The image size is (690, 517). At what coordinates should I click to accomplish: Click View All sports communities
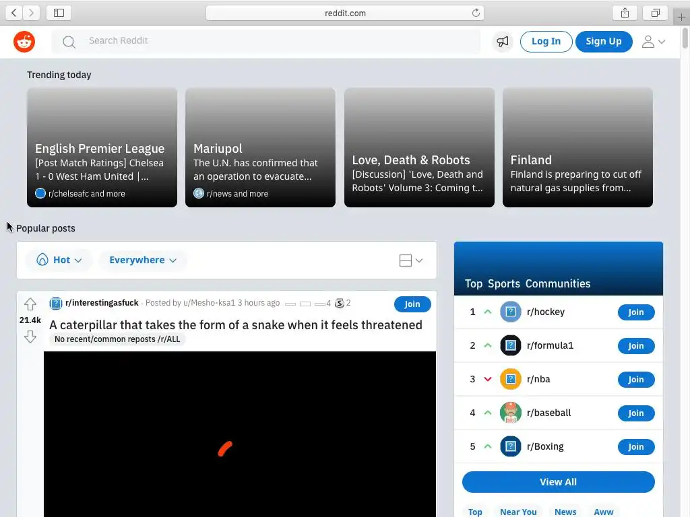pos(558,482)
